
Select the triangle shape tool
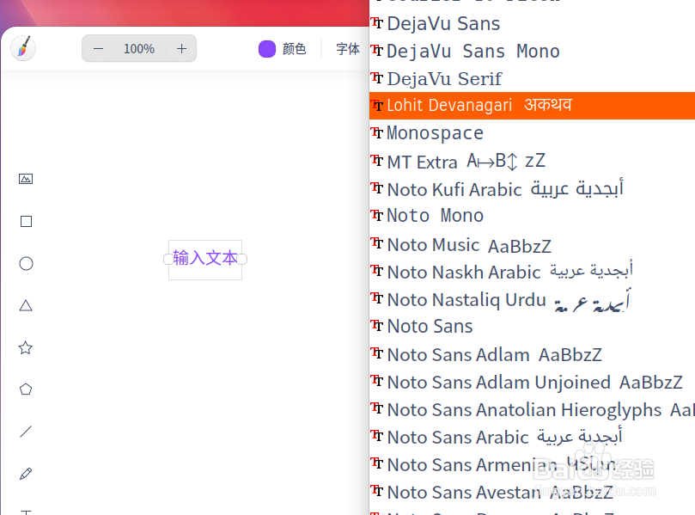(26, 305)
